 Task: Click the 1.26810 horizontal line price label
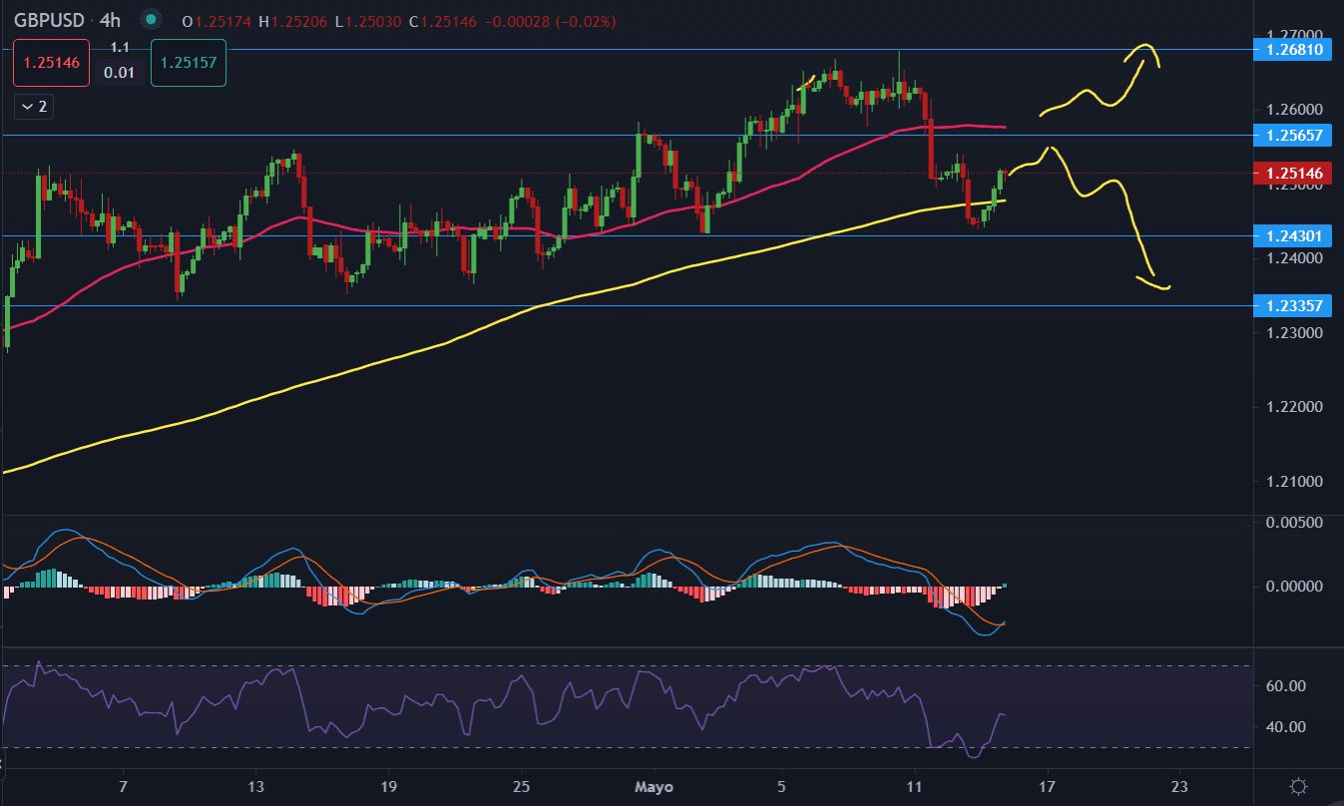point(1293,49)
